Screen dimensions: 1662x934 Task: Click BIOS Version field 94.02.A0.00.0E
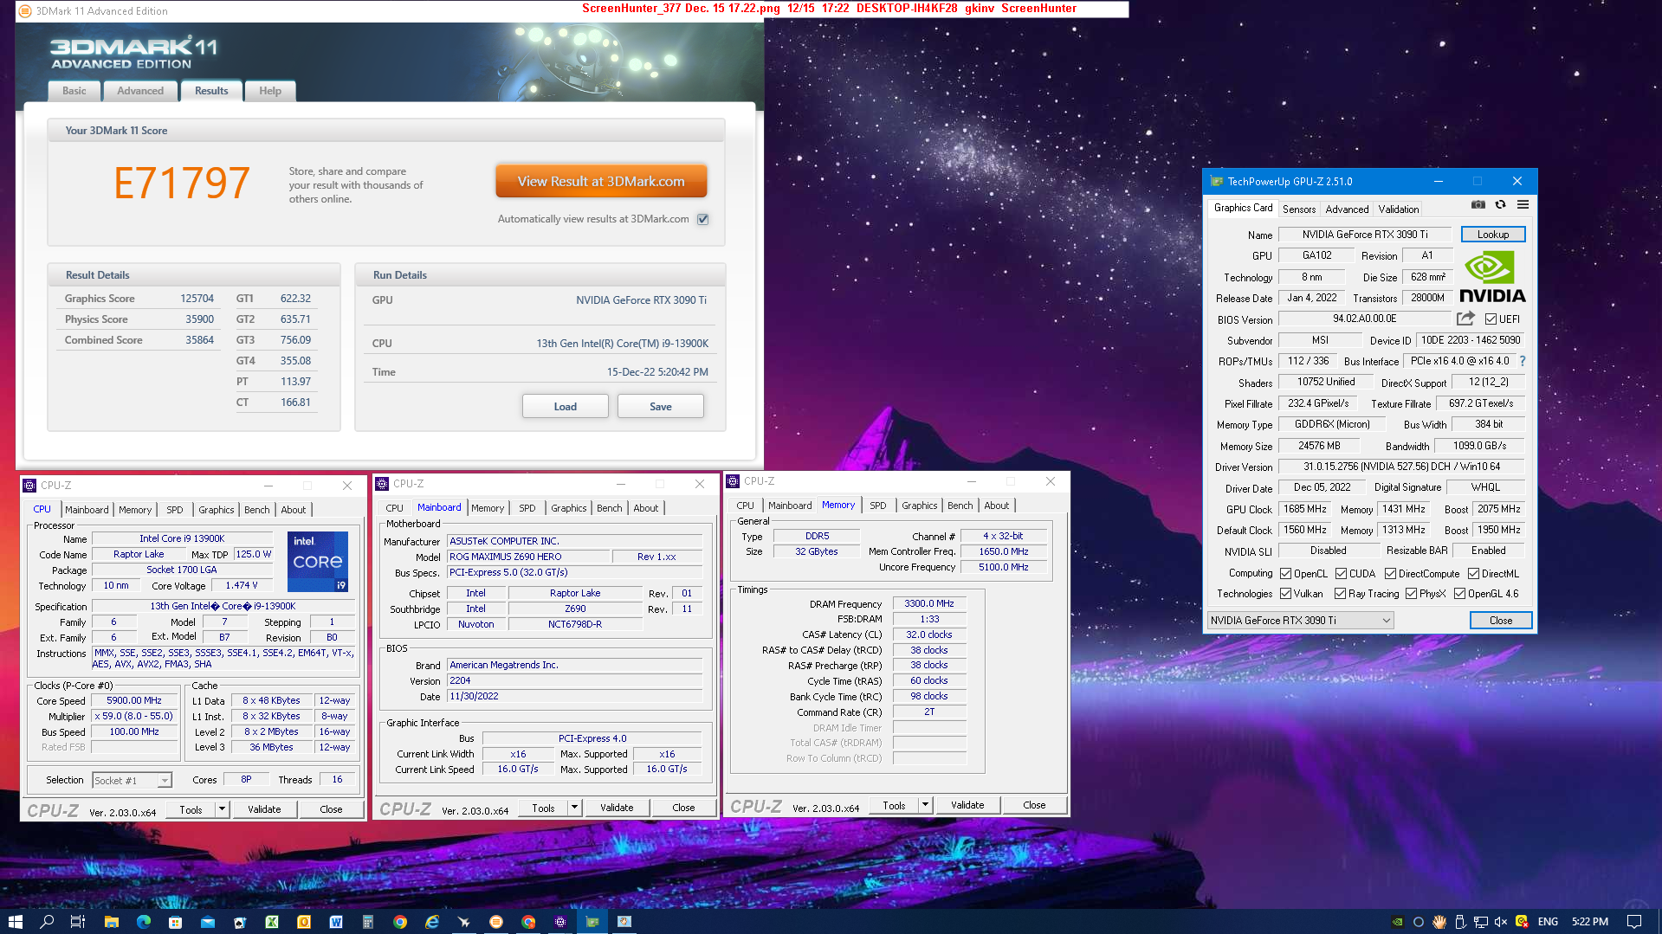[x=1364, y=319]
